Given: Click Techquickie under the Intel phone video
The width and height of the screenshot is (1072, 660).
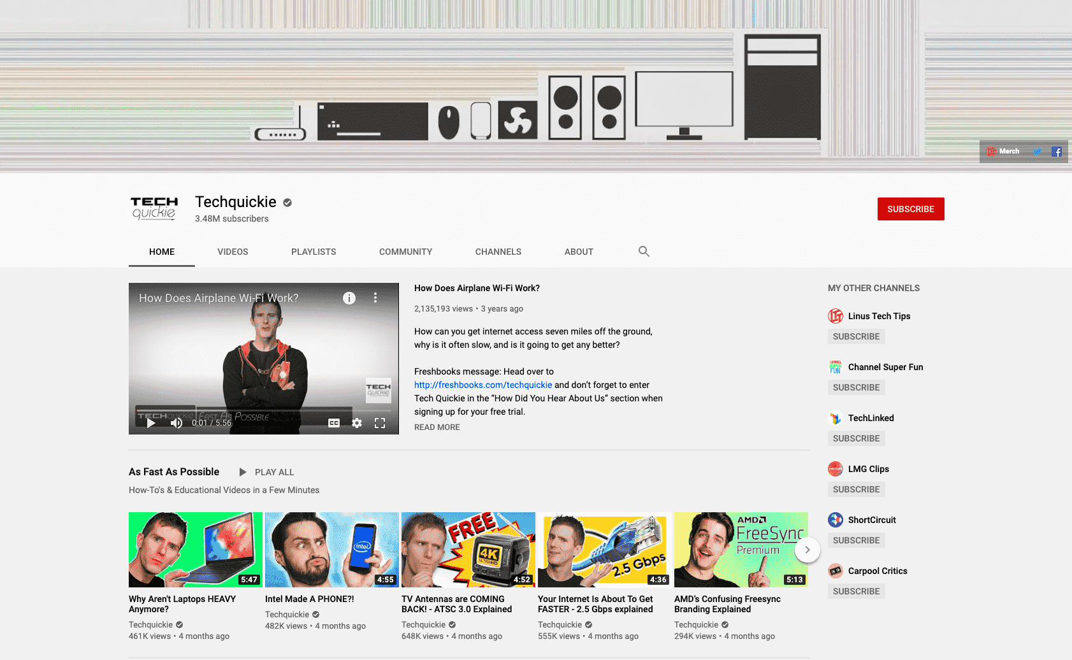Looking at the screenshot, I should click(x=287, y=615).
